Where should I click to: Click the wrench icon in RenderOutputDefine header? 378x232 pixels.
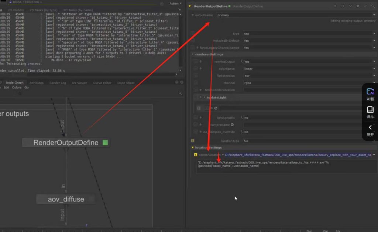click(365, 6)
